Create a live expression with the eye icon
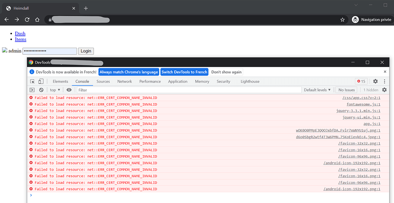 (x=69, y=90)
